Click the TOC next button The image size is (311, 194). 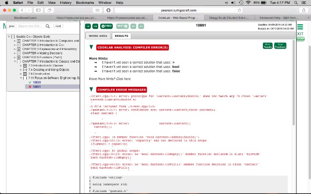click(58, 26)
